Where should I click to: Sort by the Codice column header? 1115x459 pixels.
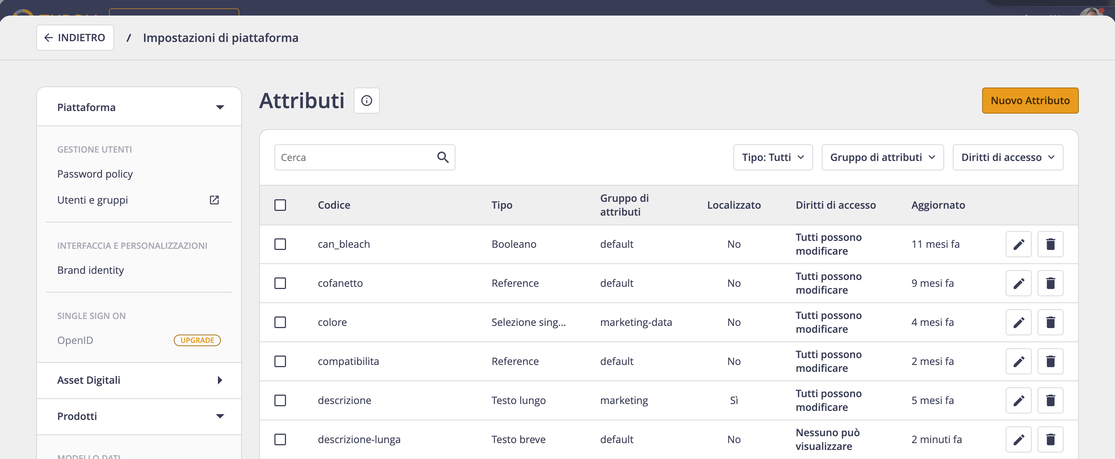point(334,205)
